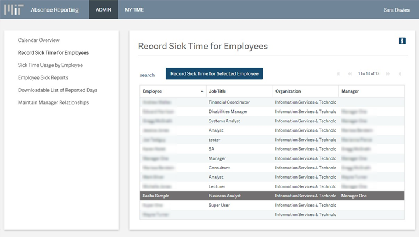Open Sick Time Usage by Employee
This screenshot has width=419, height=237.
click(x=50, y=65)
